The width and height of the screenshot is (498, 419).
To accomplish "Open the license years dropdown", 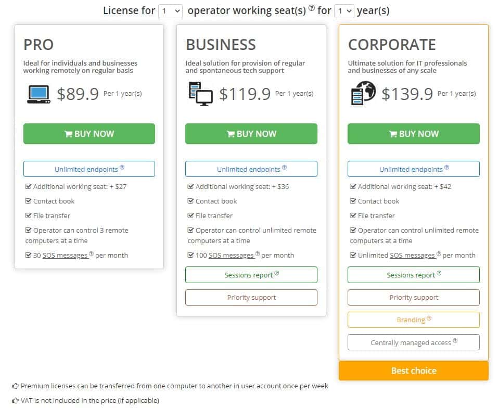I will click(x=344, y=11).
